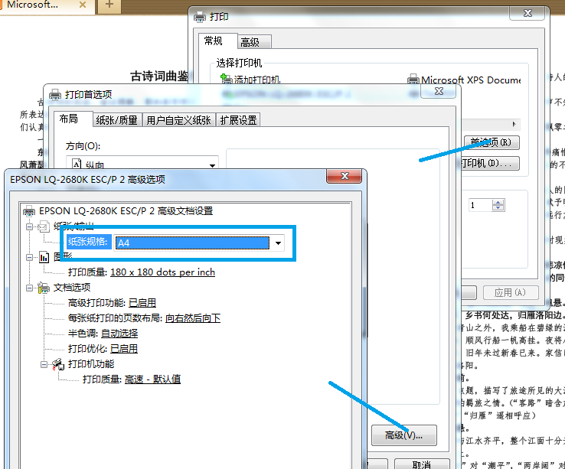Switch to the 扩展设置 tab
The image size is (565, 469).
click(x=238, y=120)
